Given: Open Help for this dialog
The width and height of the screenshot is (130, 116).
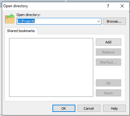Looking at the screenshot, I should (114, 108).
